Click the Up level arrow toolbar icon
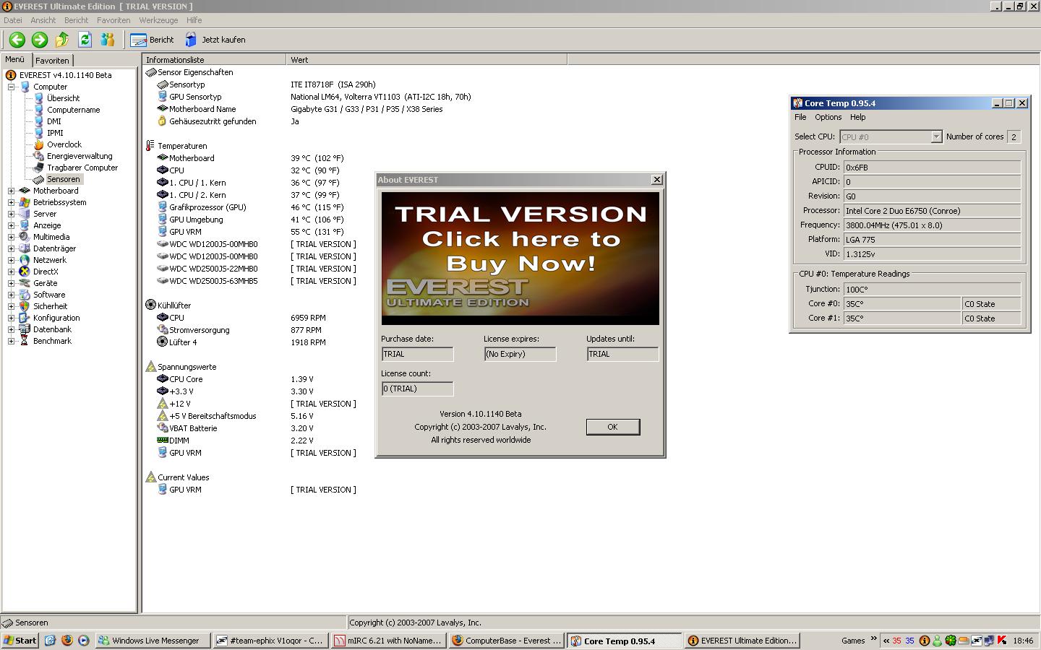The image size is (1041, 650). click(x=62, y=40)
